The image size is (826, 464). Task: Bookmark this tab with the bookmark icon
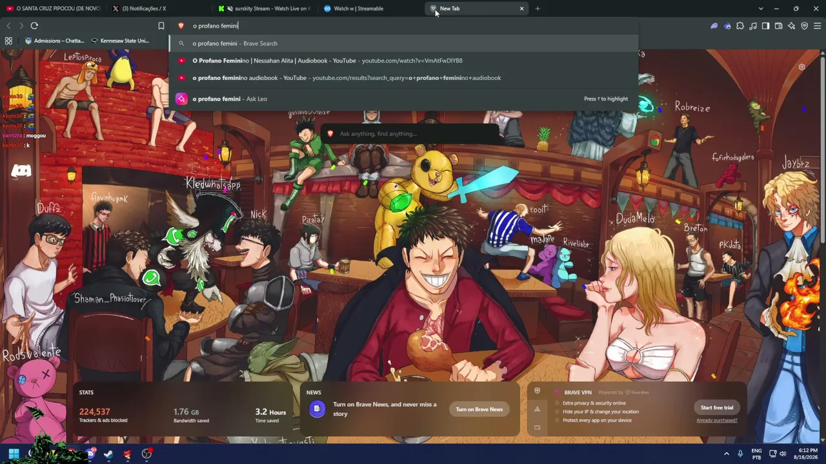click(161, 26)
